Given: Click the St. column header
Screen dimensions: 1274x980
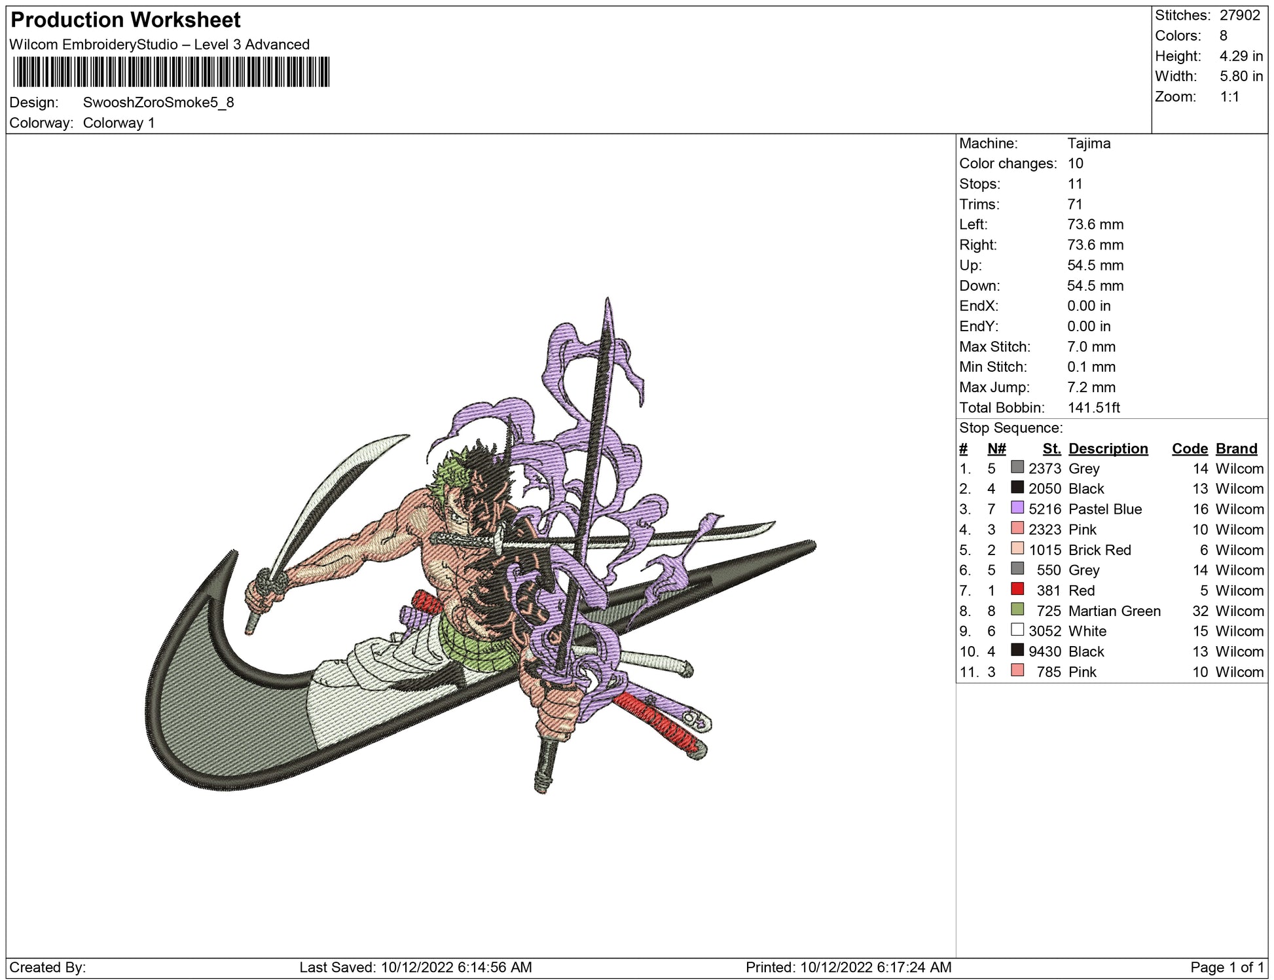Looking at the screenshot, I should coord(1051,448).
